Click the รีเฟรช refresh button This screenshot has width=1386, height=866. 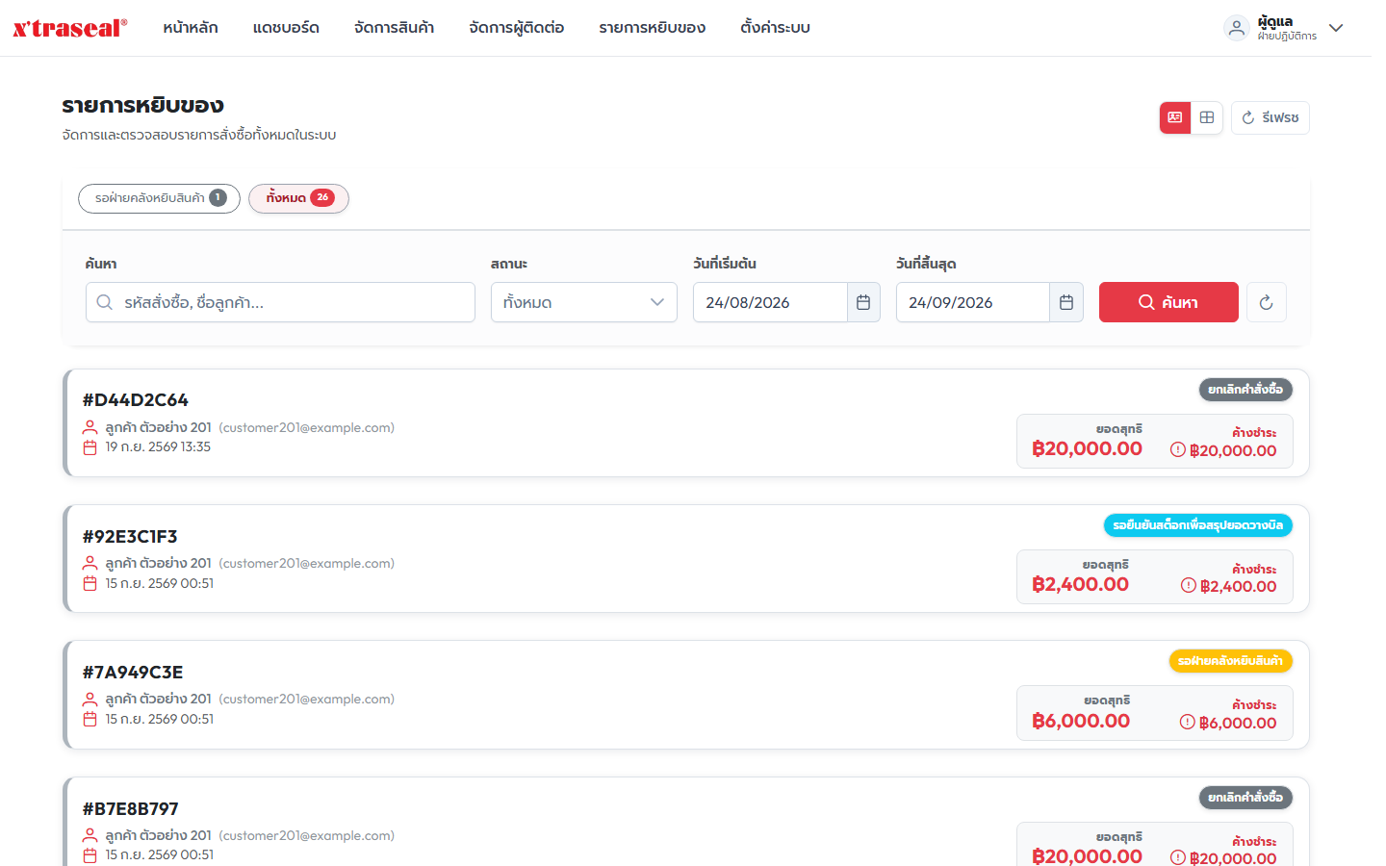coord(1270,117)
